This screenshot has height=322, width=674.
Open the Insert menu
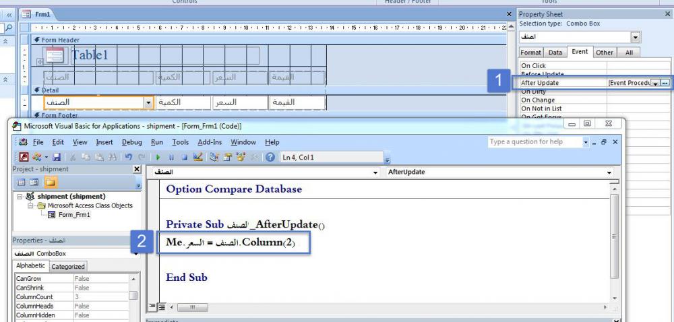(x=104, y=142)
